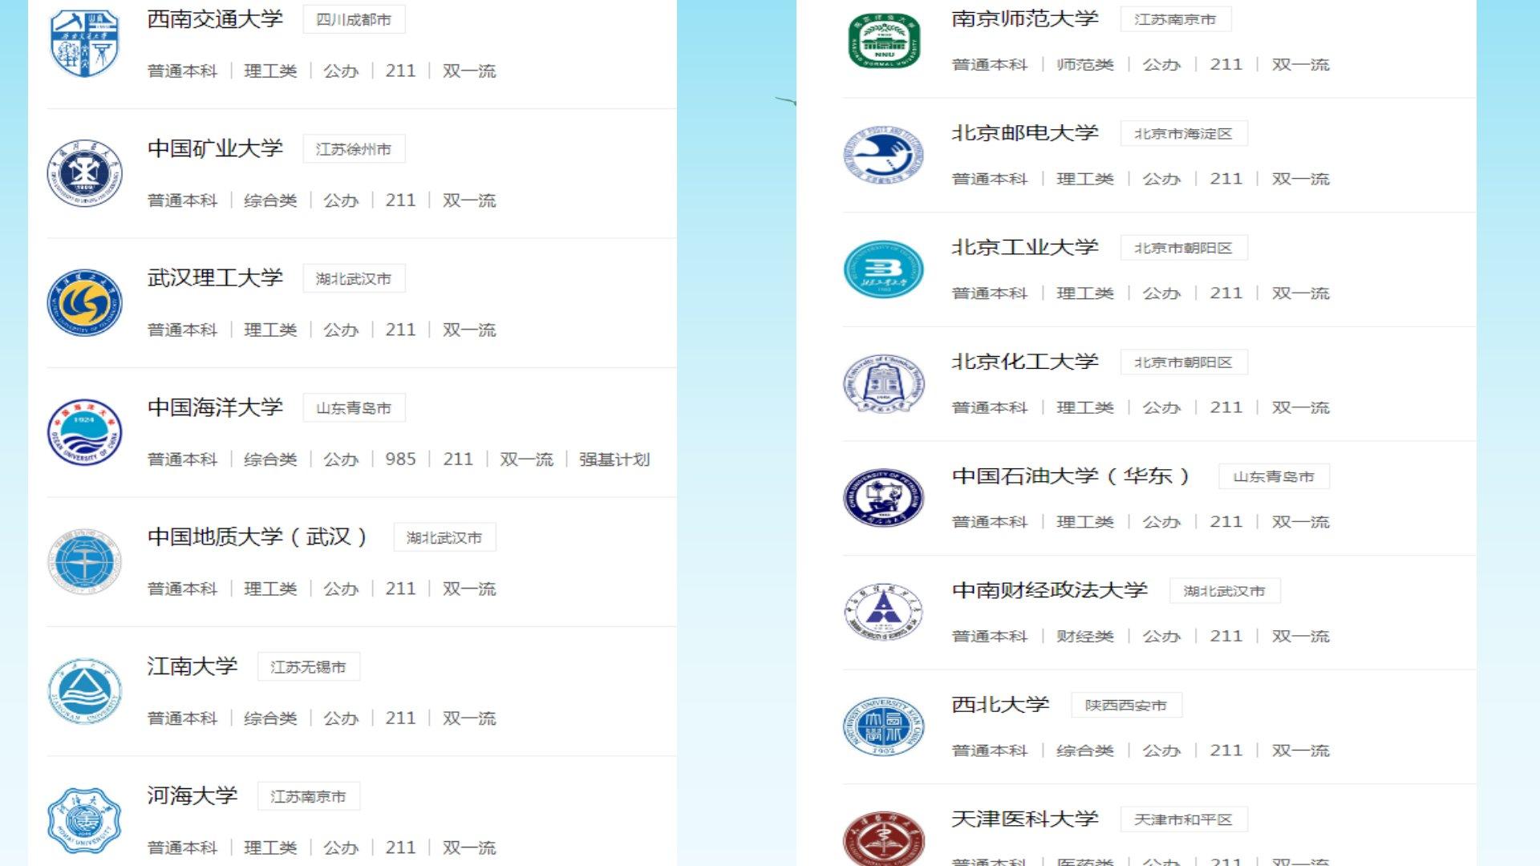Click the 中国矿业大学 logo icon
Image resolution: width=1540 pixels, height=866 pixels.
click(x=84, y=173)
